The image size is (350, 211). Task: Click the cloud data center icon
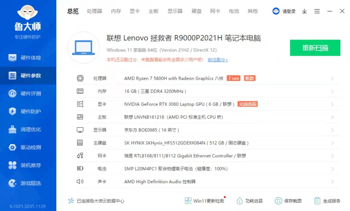(71, 201)
